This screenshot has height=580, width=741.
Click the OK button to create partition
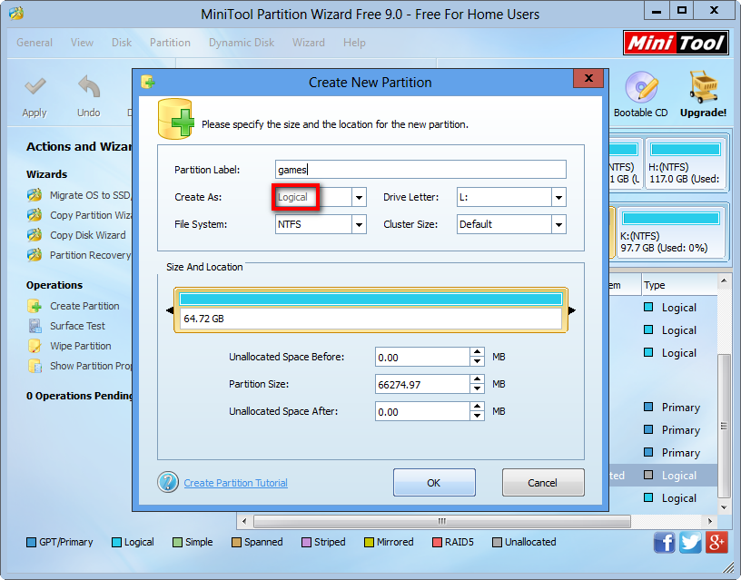click(x=434, y=482)
